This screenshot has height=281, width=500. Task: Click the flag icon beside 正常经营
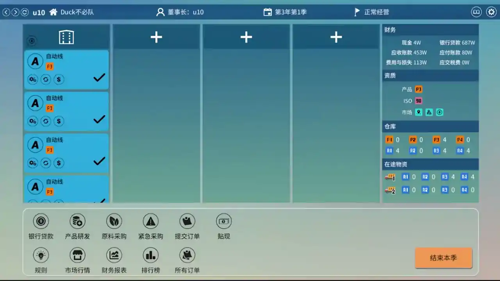pos(357,12)
